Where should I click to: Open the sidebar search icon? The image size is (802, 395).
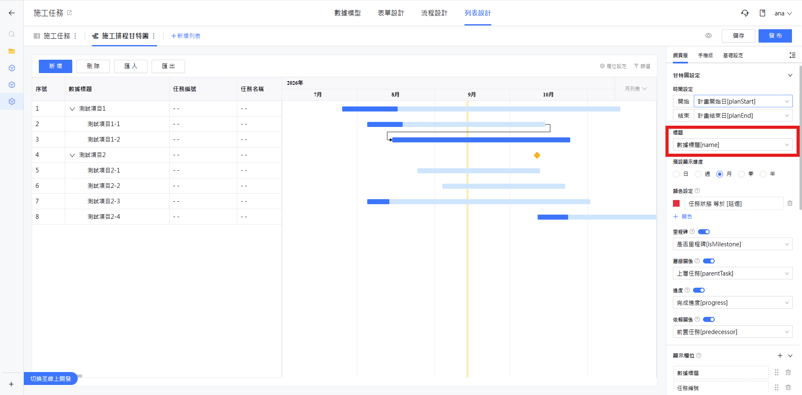pos(12,34)
